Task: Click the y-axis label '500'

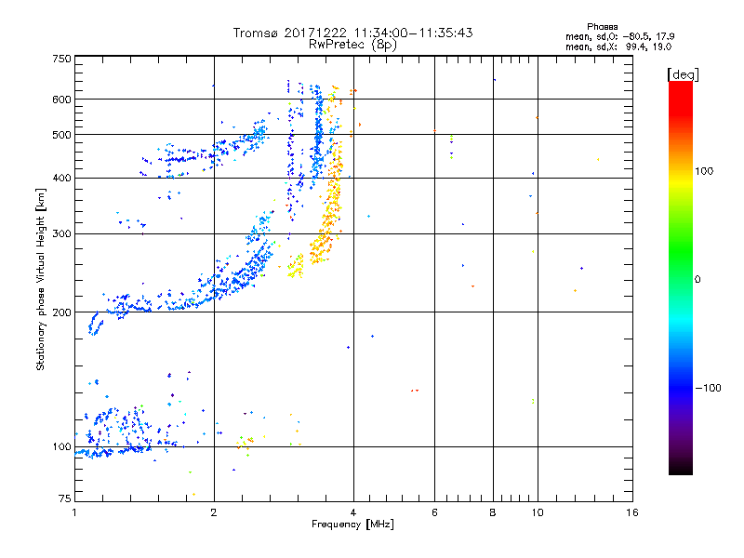Action: (61, 135)
